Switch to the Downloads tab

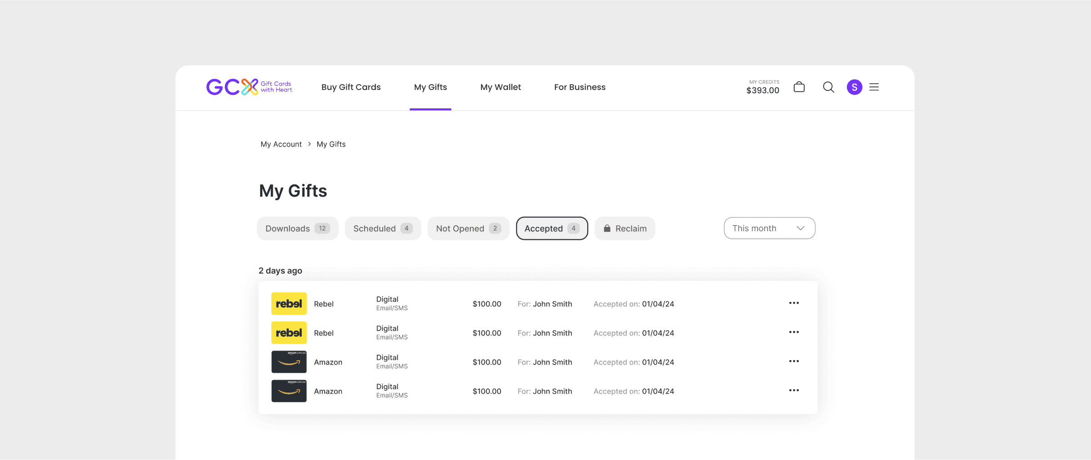click(x=297, y=228)
